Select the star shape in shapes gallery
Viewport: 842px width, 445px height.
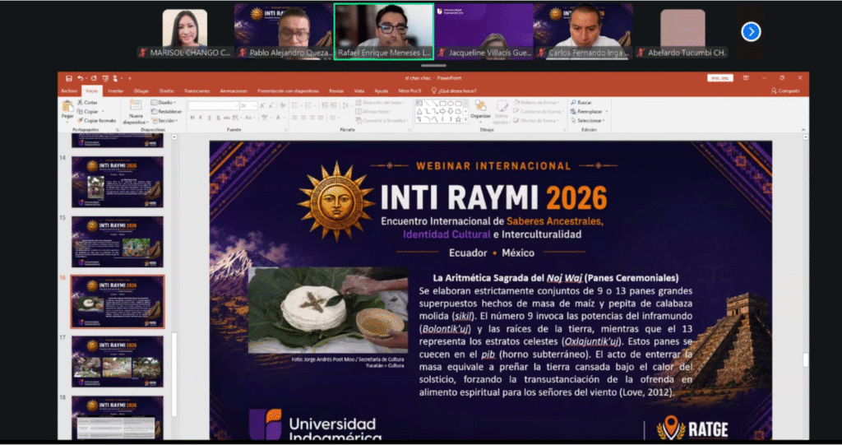point(458,118)
